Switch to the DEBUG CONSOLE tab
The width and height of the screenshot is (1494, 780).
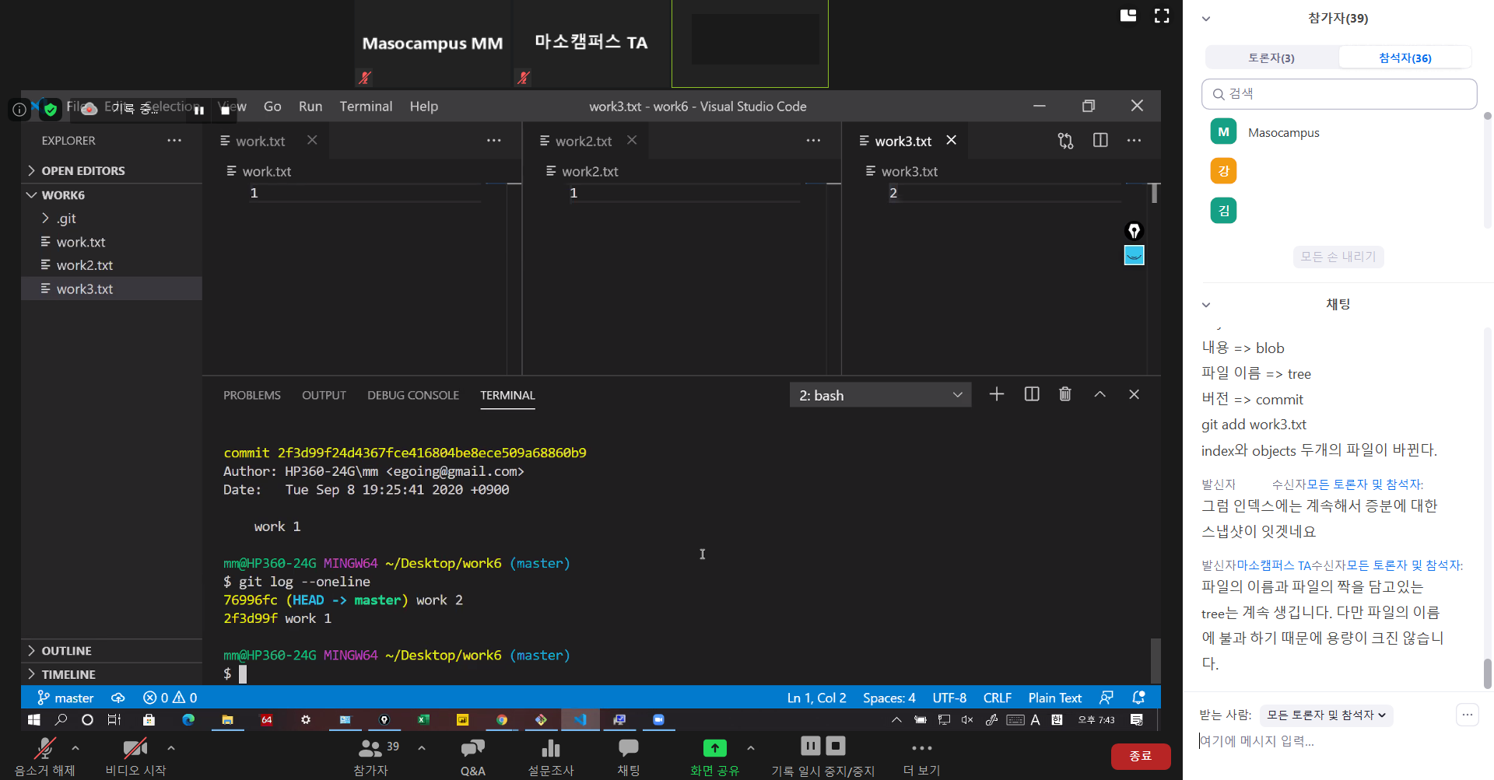click(412, 395)
